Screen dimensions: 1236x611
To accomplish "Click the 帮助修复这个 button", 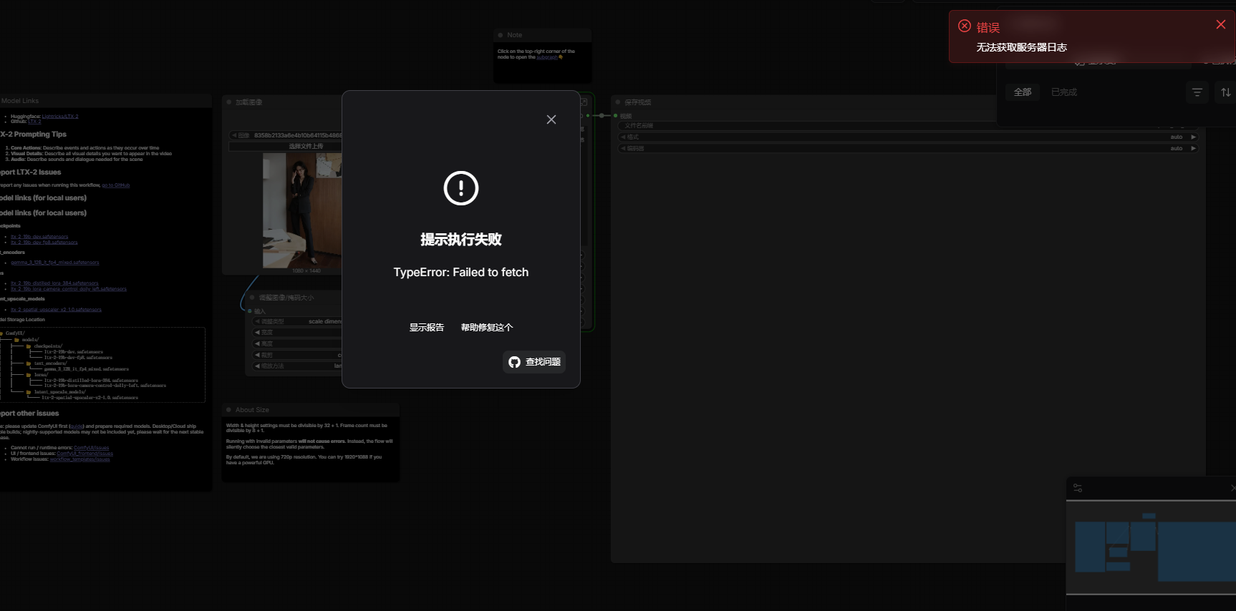I will [x=487, y=328].
